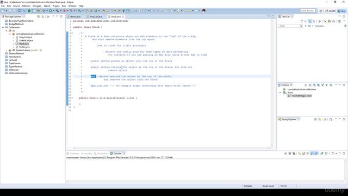Click the green Run button in toolbar

[x=51, y=11]
